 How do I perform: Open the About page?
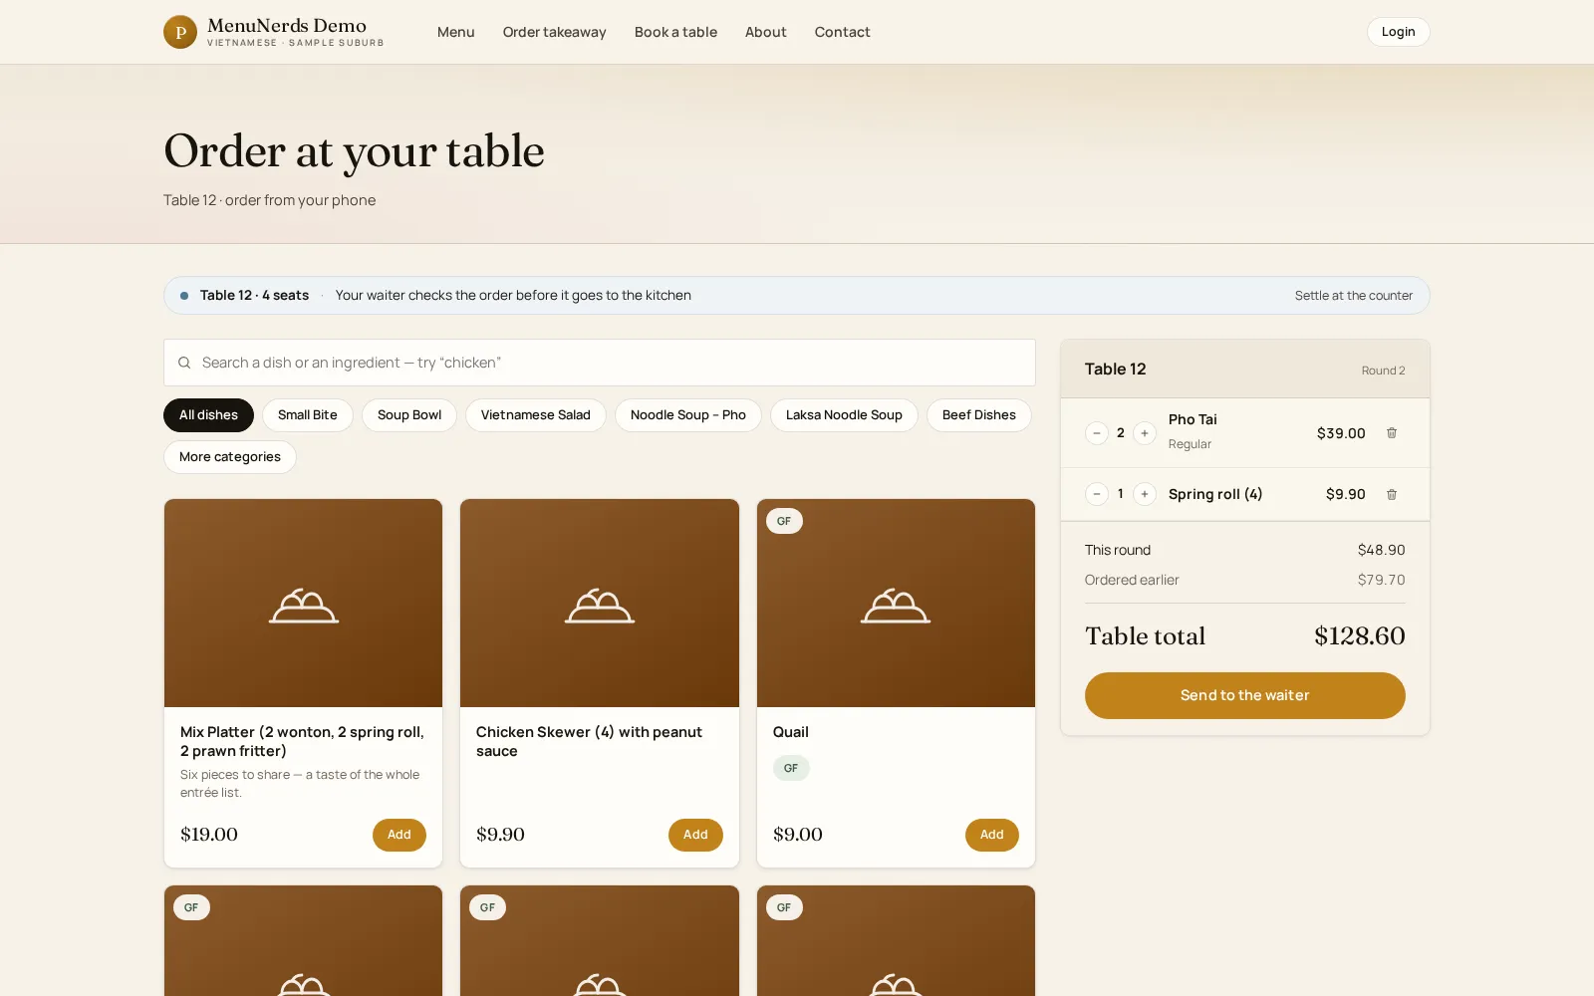click(766, 32)
